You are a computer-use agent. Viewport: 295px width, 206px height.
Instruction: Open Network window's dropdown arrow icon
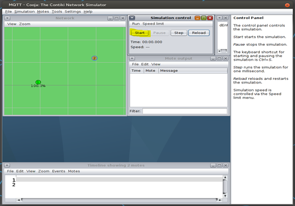click(7, 18)
